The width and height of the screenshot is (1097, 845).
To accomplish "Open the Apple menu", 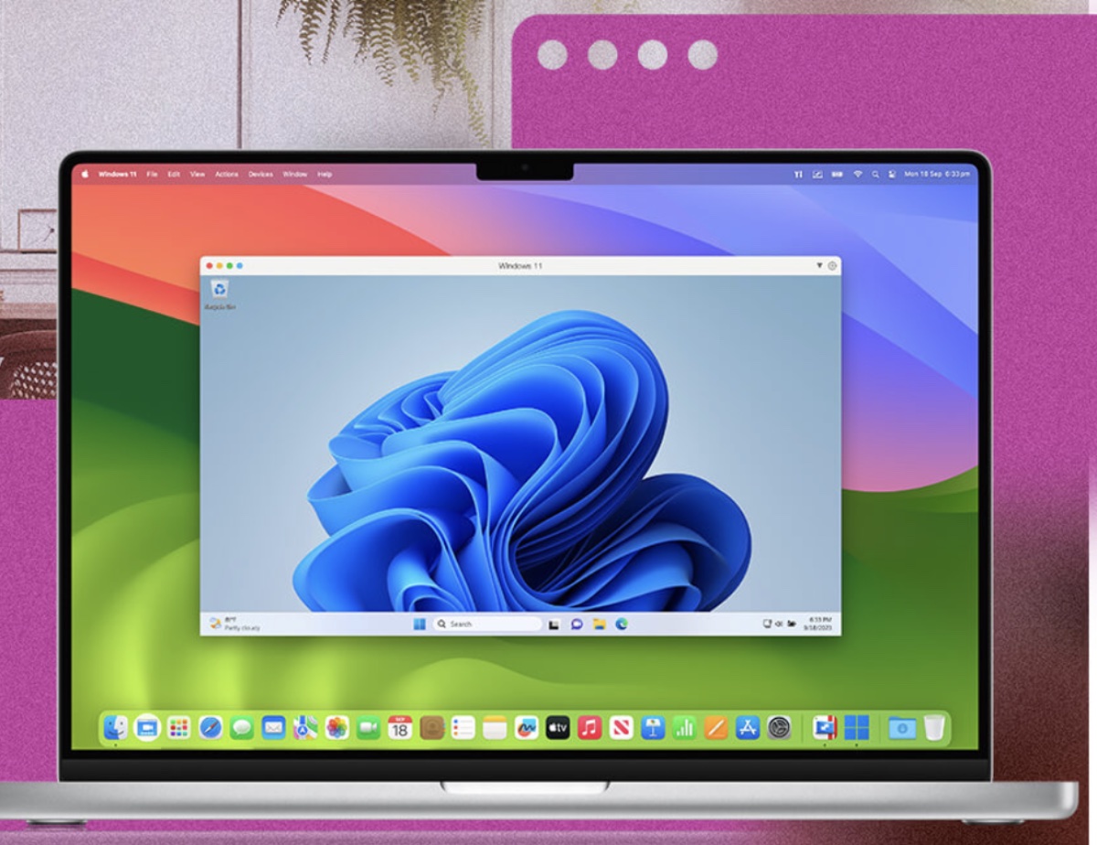I will click(85, 174).
